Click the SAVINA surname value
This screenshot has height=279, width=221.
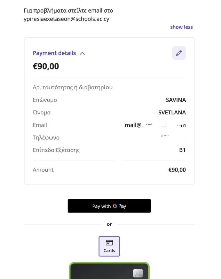(x=176, y=100)
